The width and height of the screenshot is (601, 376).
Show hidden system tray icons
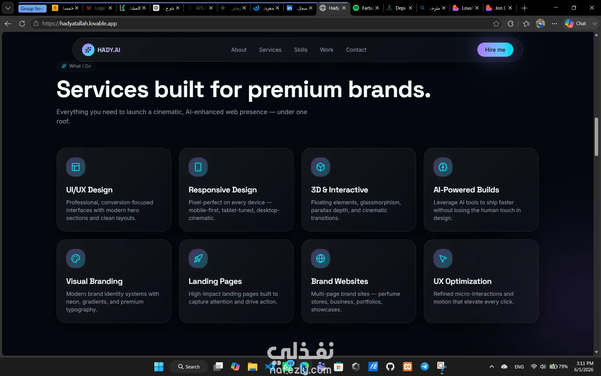point(492,367)
